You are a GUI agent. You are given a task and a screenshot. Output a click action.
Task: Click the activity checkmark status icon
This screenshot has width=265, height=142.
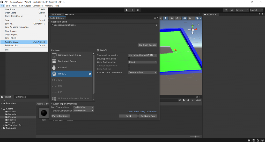pos(262,140)
